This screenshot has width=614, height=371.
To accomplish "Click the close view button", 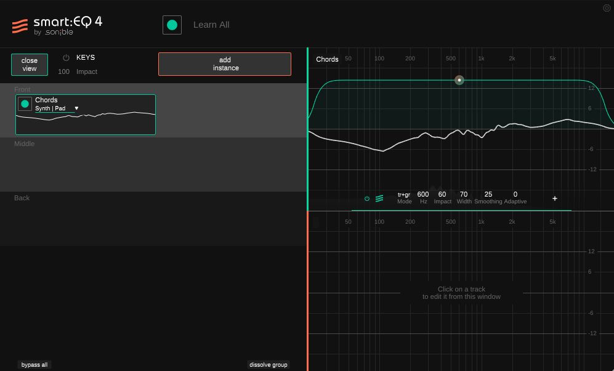I will (30, 65).
